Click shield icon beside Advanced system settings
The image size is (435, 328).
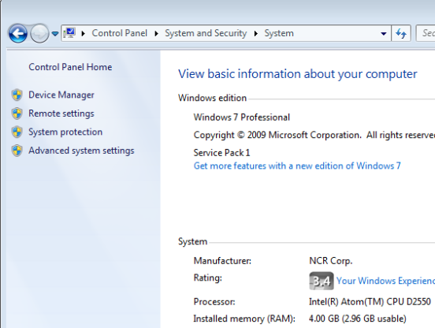17,151
